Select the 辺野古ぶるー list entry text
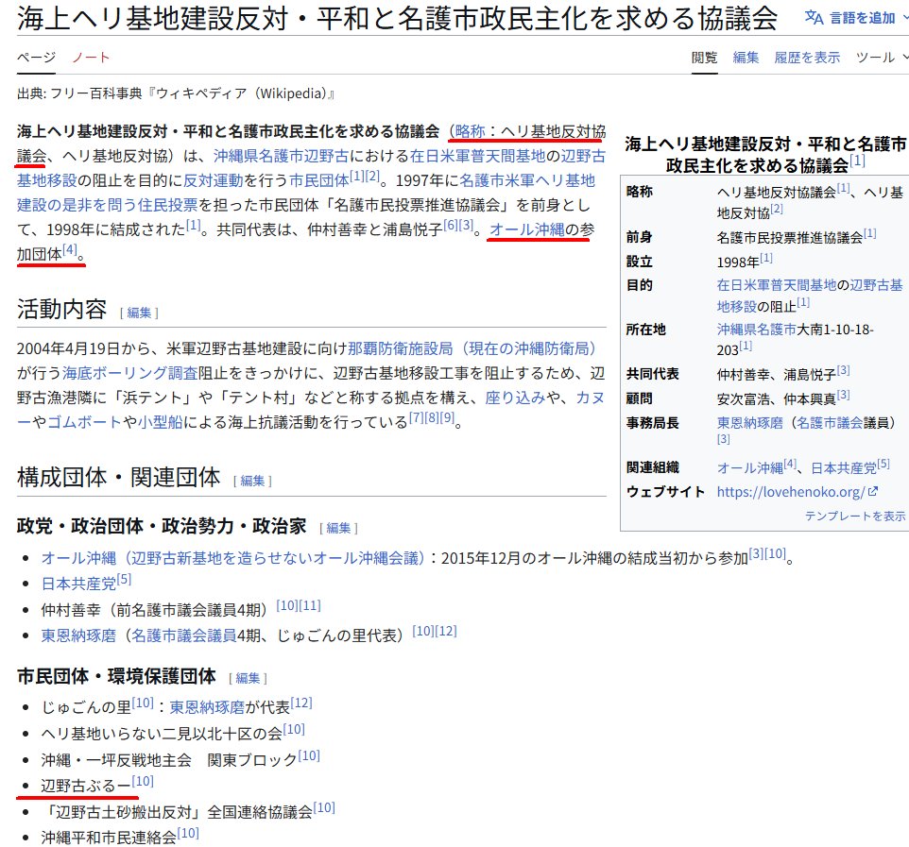Image resolution: width=909 pixels, height=847 pixels. tap(86, 787)
